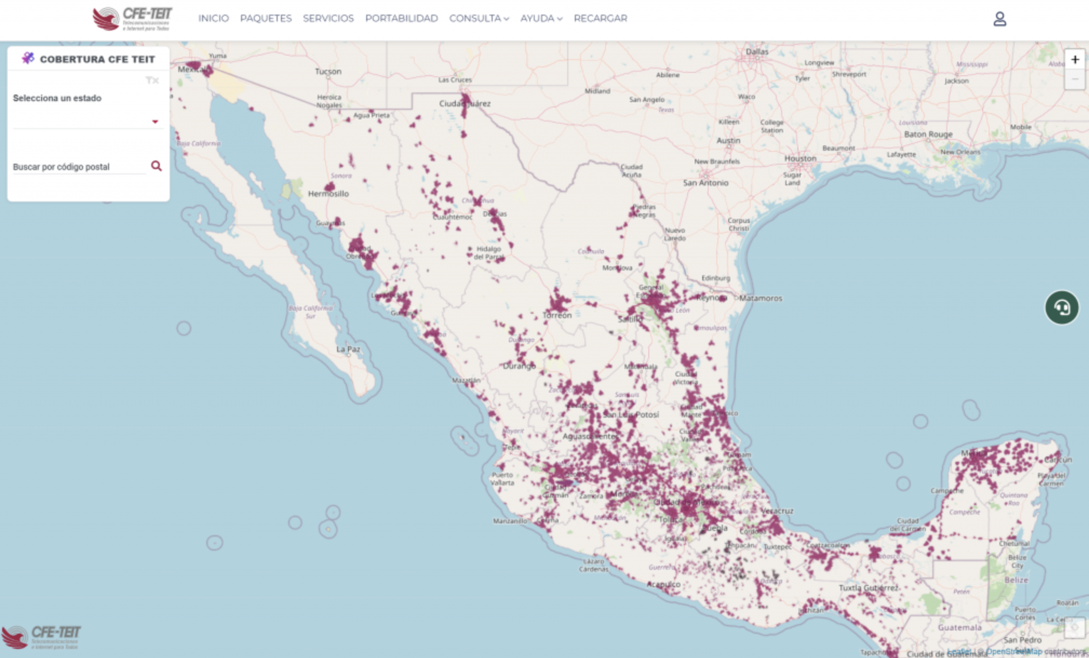Focus the Buscar por código postal field
This screenshot has height=658, width=1089.
pos(78,167)
